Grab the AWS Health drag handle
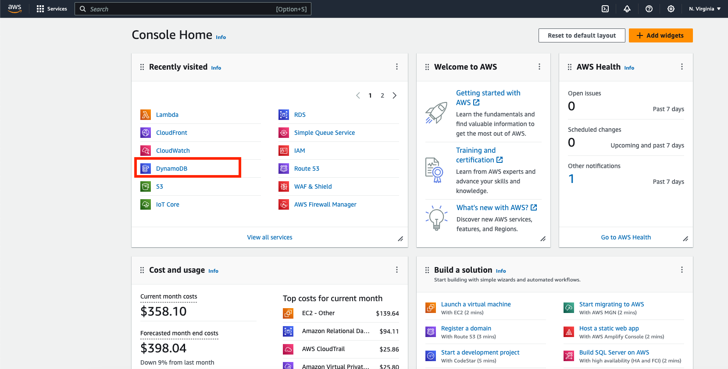 click(570, 67)
